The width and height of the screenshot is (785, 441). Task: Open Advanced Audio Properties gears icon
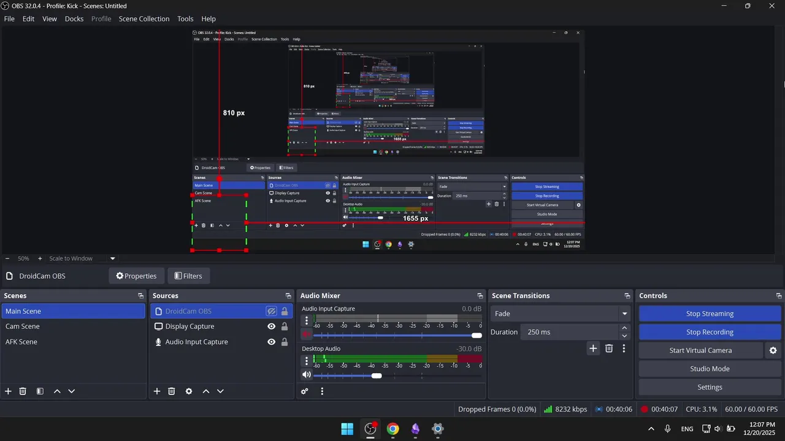pos(305,391)
